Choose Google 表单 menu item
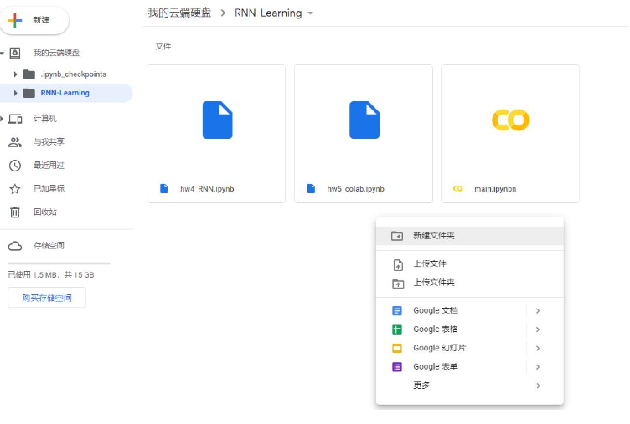The height and width of the screenshot is (424, 630). 470,366
